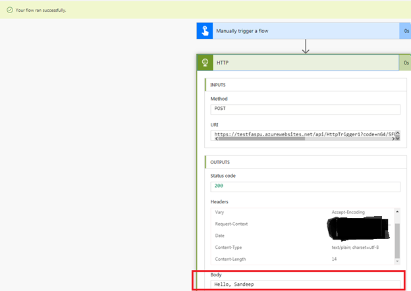Click the Method label
The height and width of the screenshot is (291, 411).
coord(219,99)
